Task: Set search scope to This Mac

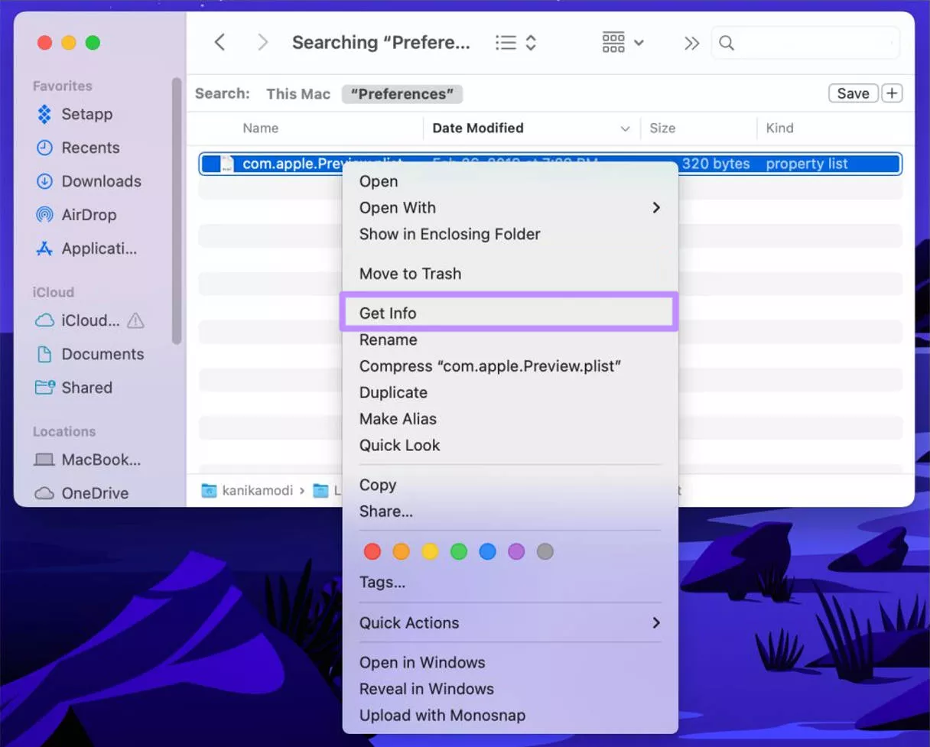Action: (x=298, y=94)
